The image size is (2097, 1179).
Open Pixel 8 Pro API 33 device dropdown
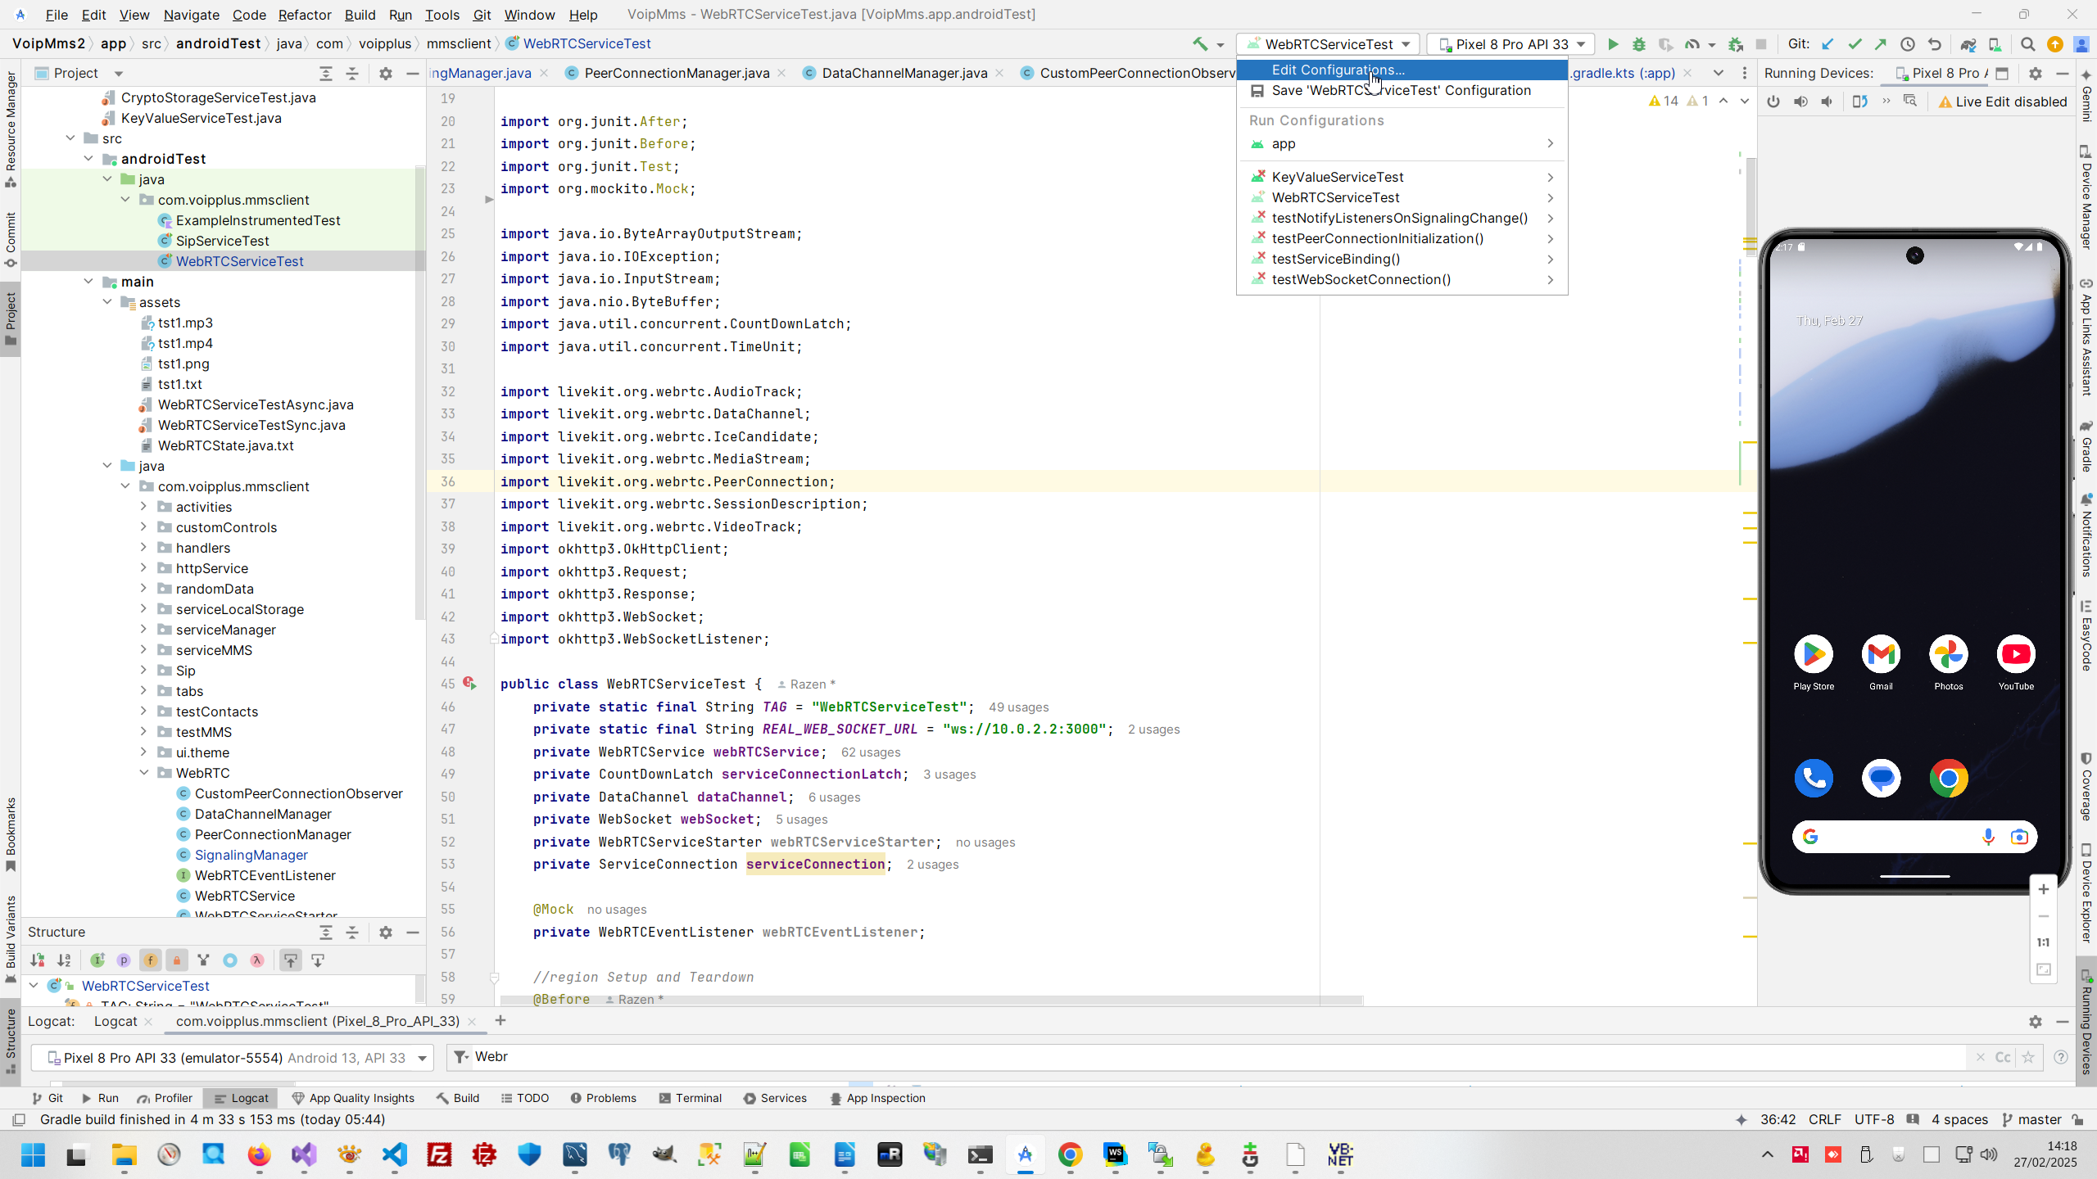[x=1510, y=44]
